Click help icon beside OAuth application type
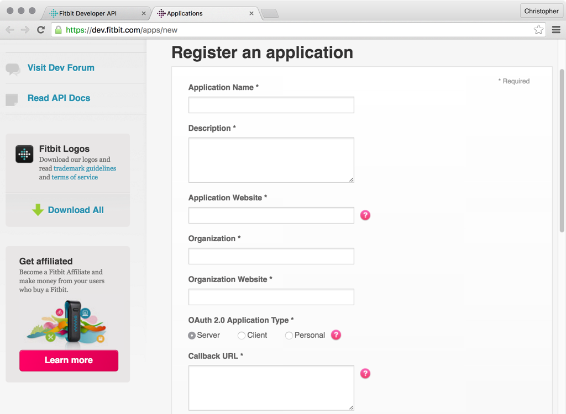 [x=336, y=335]
